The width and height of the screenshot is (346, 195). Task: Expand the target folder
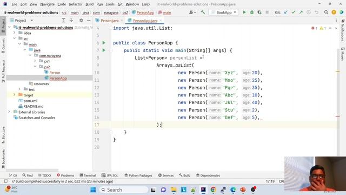pos(15,95)
